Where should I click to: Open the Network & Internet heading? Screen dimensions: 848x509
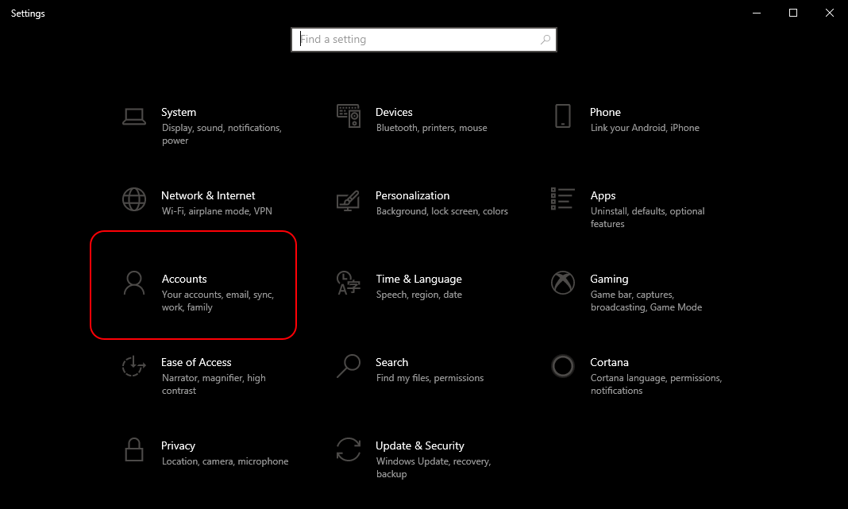point(208,195)
